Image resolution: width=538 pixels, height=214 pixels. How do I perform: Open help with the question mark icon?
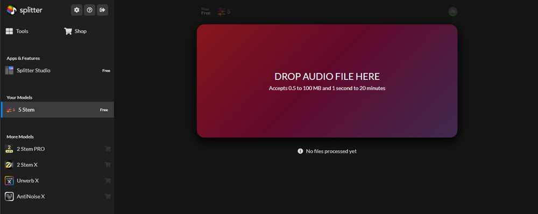click(x=89, y=10)
